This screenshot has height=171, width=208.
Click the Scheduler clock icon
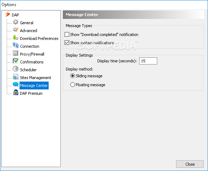click(x=16, y=69)
